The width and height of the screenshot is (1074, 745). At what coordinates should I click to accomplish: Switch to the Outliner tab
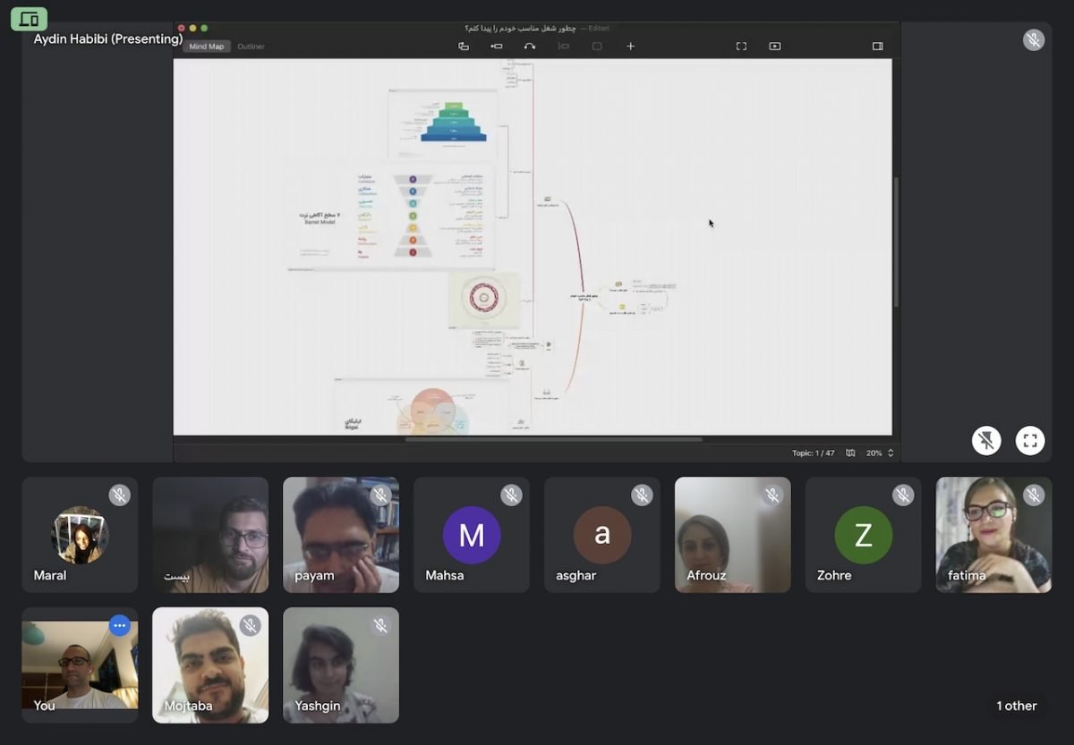pyautogui.click(x=251, y=47)
